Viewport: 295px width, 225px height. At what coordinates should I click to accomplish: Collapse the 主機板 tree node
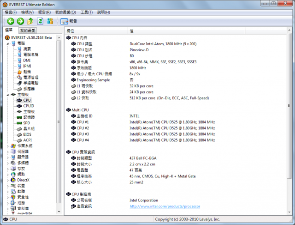pyautogui.click(x=8, y=95)
